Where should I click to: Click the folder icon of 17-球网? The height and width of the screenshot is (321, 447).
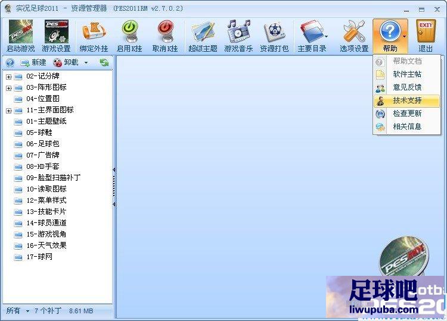pos(18,257)
